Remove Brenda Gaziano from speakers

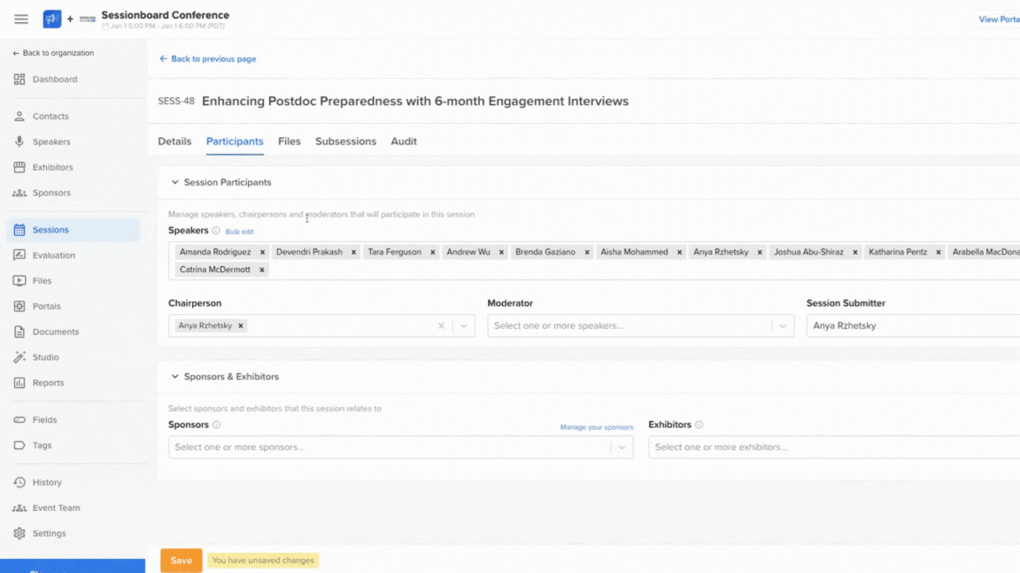[587, 252]
